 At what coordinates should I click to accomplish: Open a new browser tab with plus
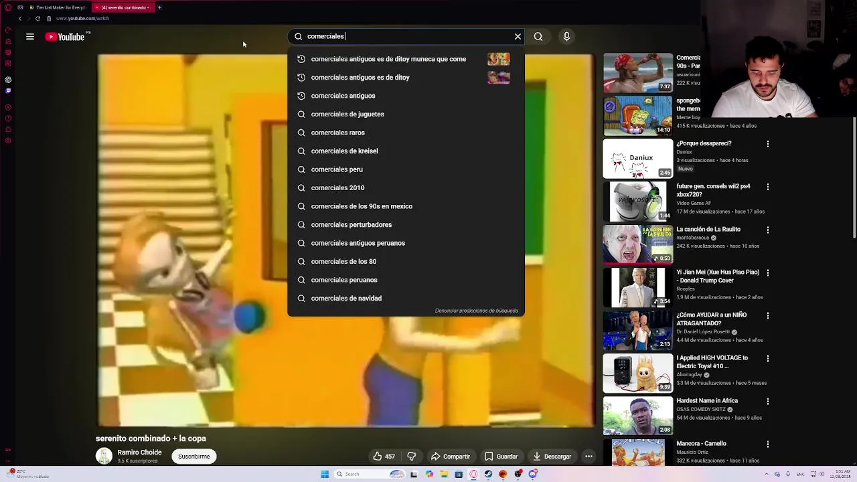click(x=159, y=7)
